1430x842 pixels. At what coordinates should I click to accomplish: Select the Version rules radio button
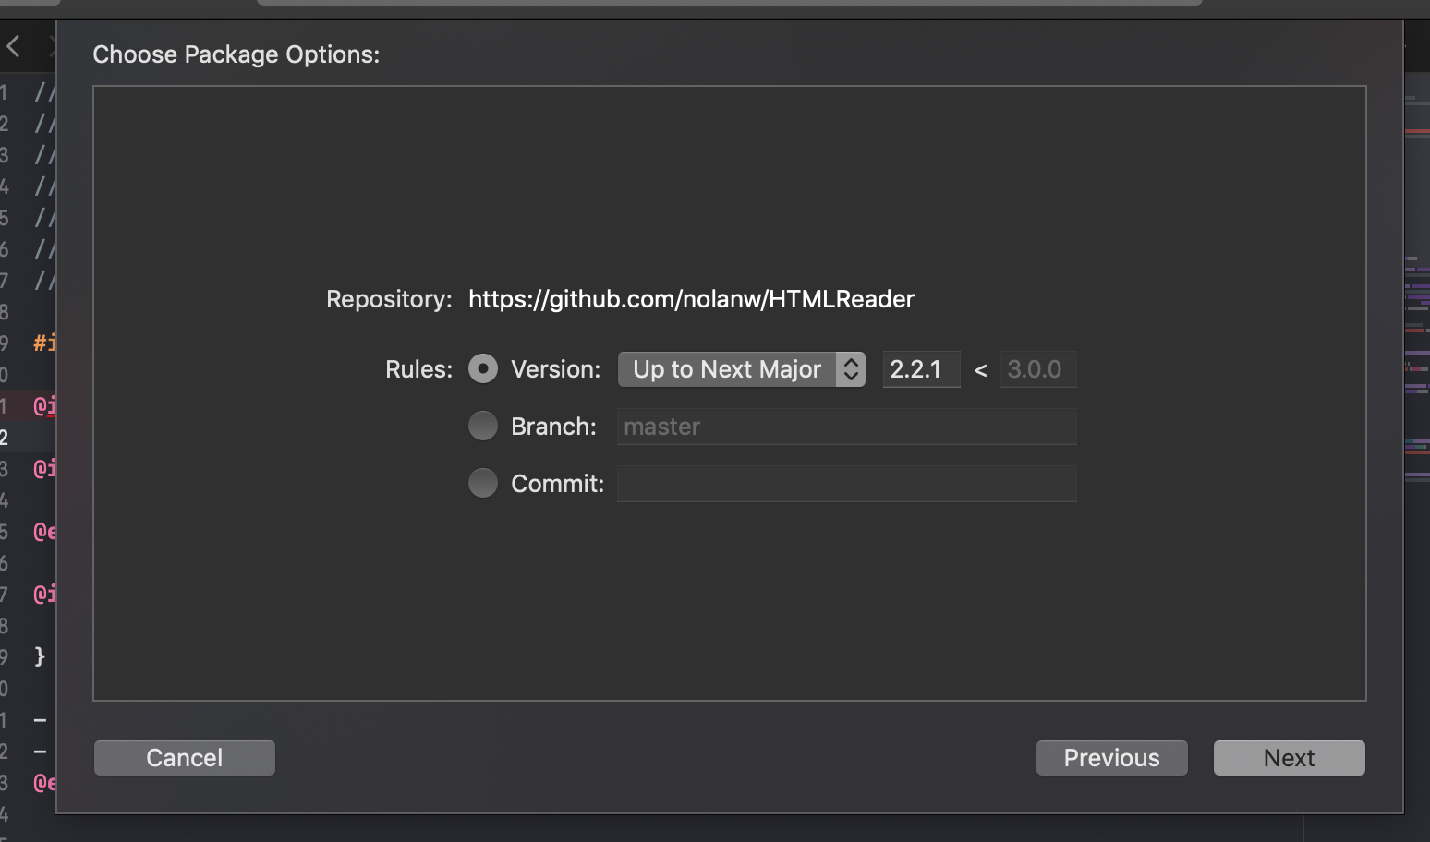coord(483,368)
